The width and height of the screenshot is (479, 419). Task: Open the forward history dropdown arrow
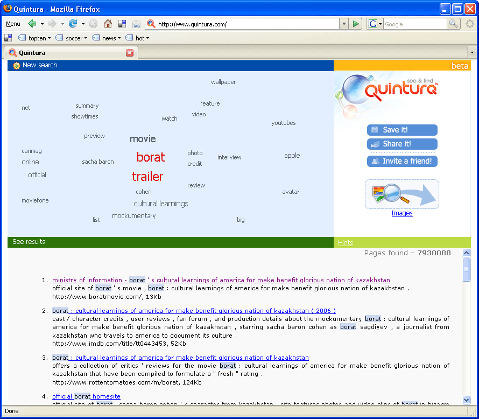pos(62,24)
